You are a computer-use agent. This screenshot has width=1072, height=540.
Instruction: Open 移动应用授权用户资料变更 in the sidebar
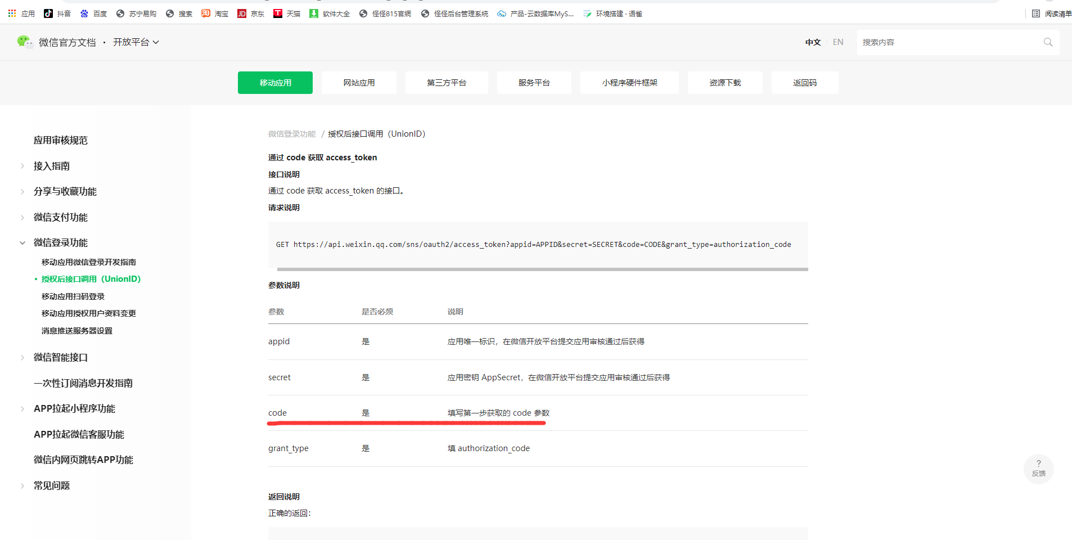(x=89, y=313)
